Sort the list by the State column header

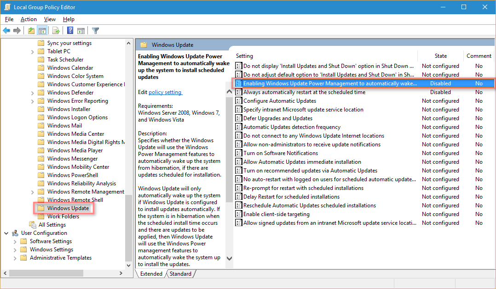(x=441, y=56)
